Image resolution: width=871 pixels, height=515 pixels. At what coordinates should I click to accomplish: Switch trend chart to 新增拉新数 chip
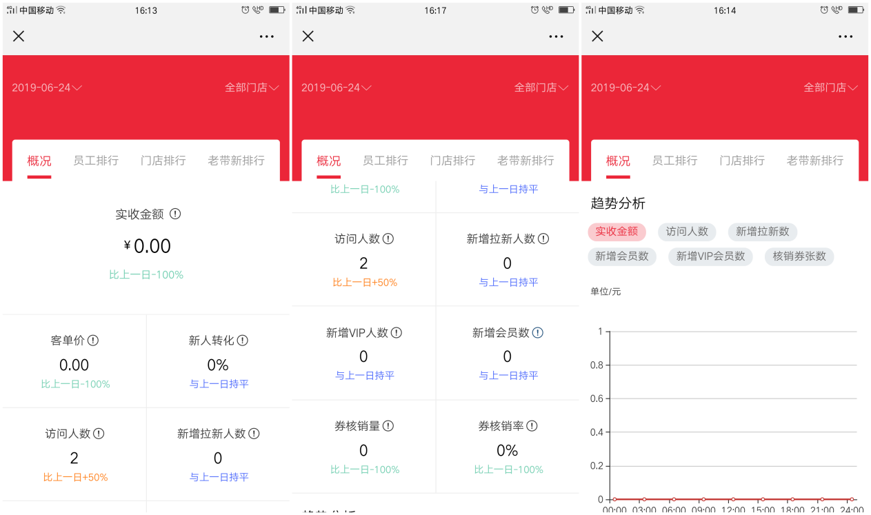(x=762, y=232)
